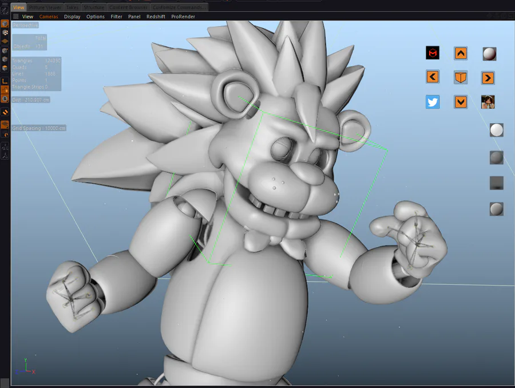Open the Cameras menu

pyautogui.click(x=49, y=17)
